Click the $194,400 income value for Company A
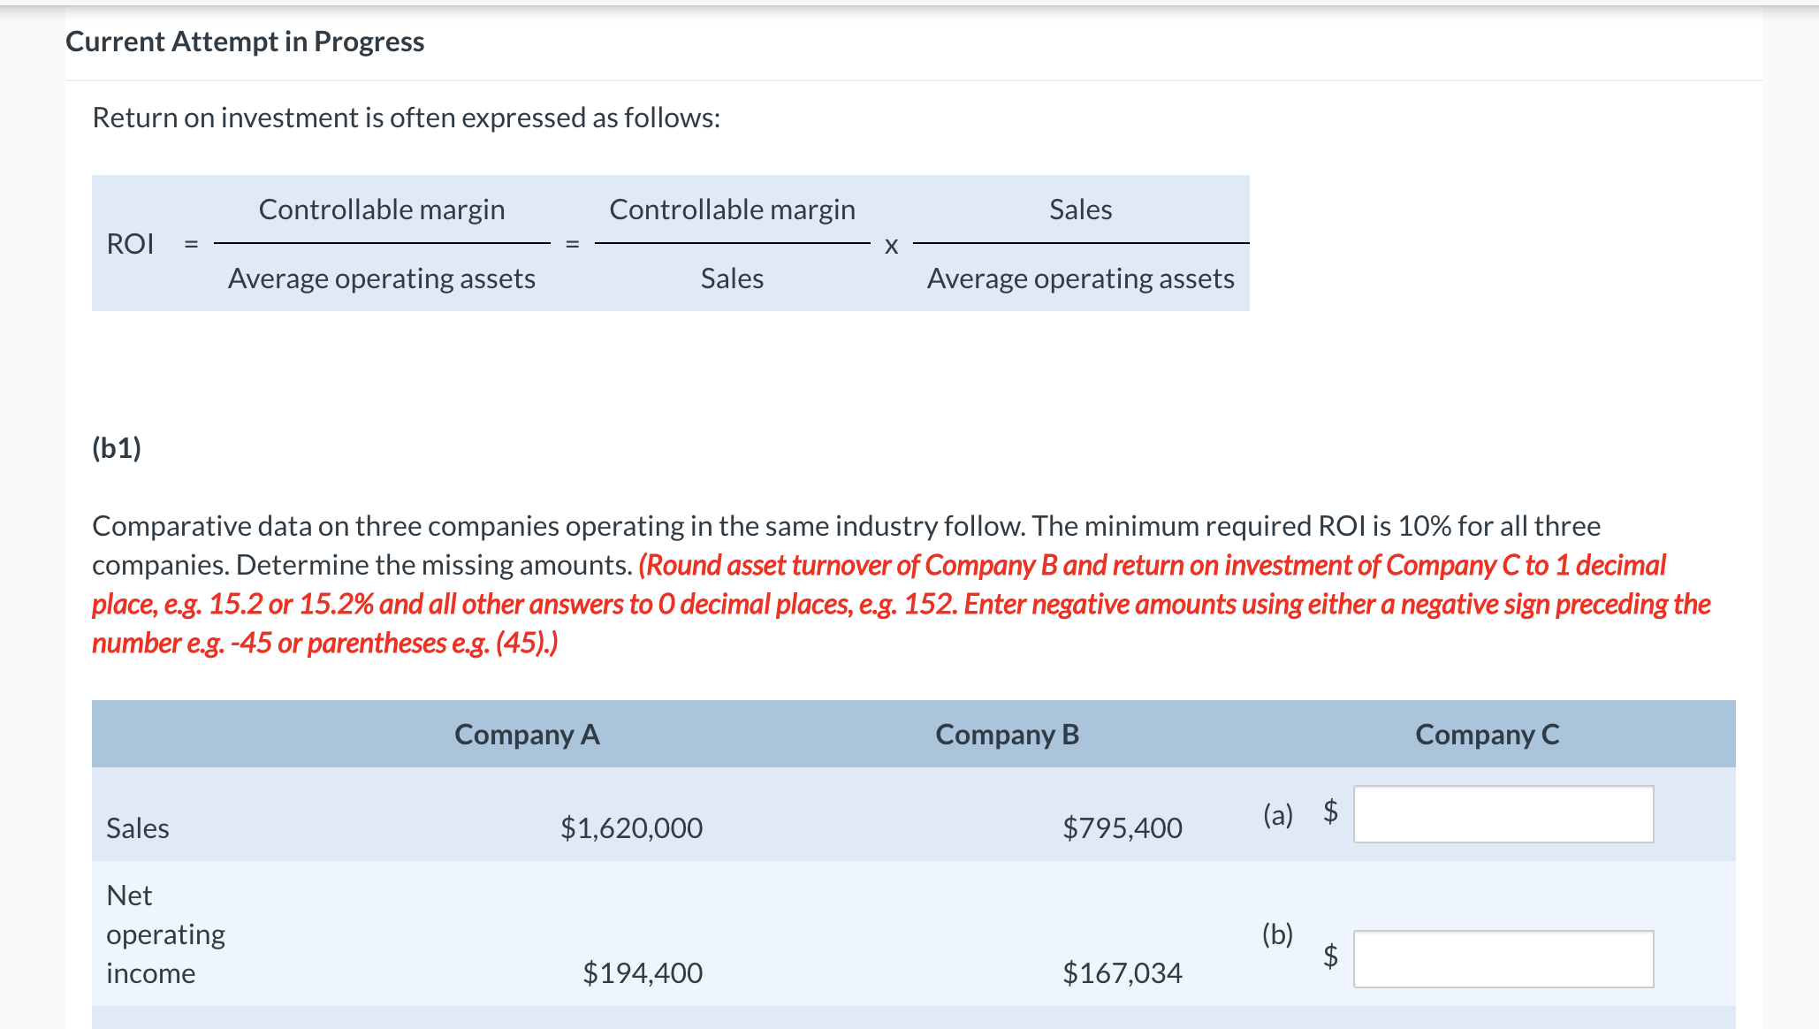Viewport: 1819px width, 1029px height. 643,972
